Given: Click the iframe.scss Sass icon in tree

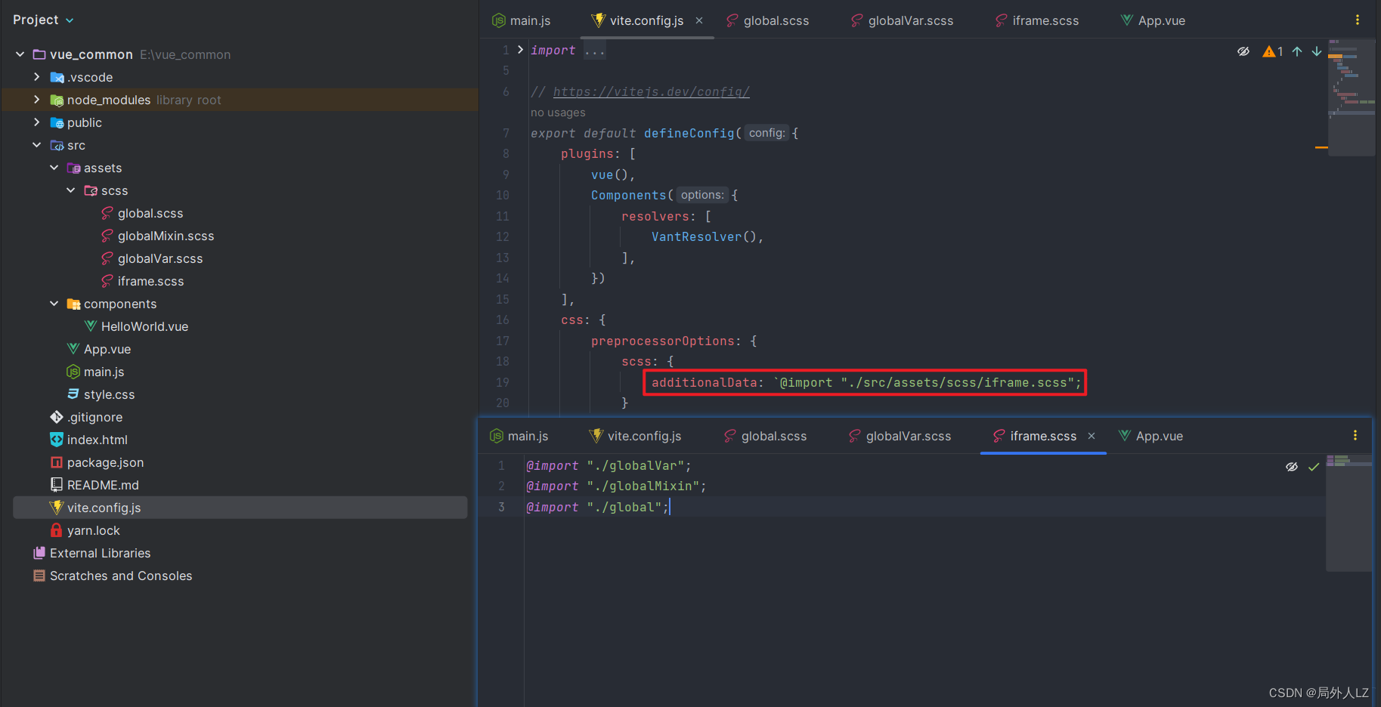Looking at the screenshot, I should 107,281.
